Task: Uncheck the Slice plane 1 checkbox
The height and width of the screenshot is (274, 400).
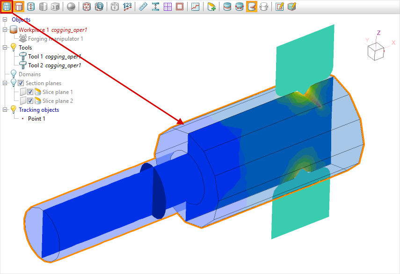Action: (30, 92)
